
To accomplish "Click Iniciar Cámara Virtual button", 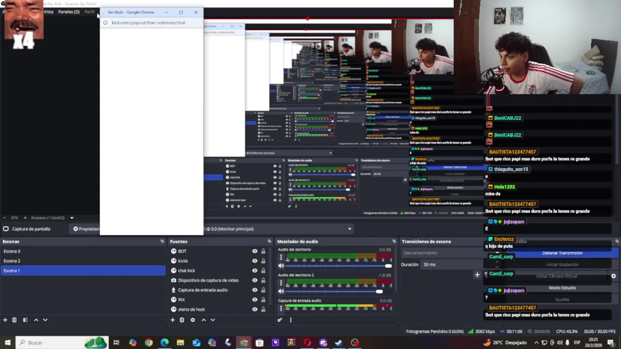I will point(556,276).
